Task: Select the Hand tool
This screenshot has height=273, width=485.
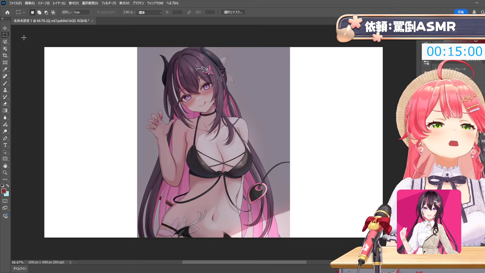Action: click(x=5, y=166)
